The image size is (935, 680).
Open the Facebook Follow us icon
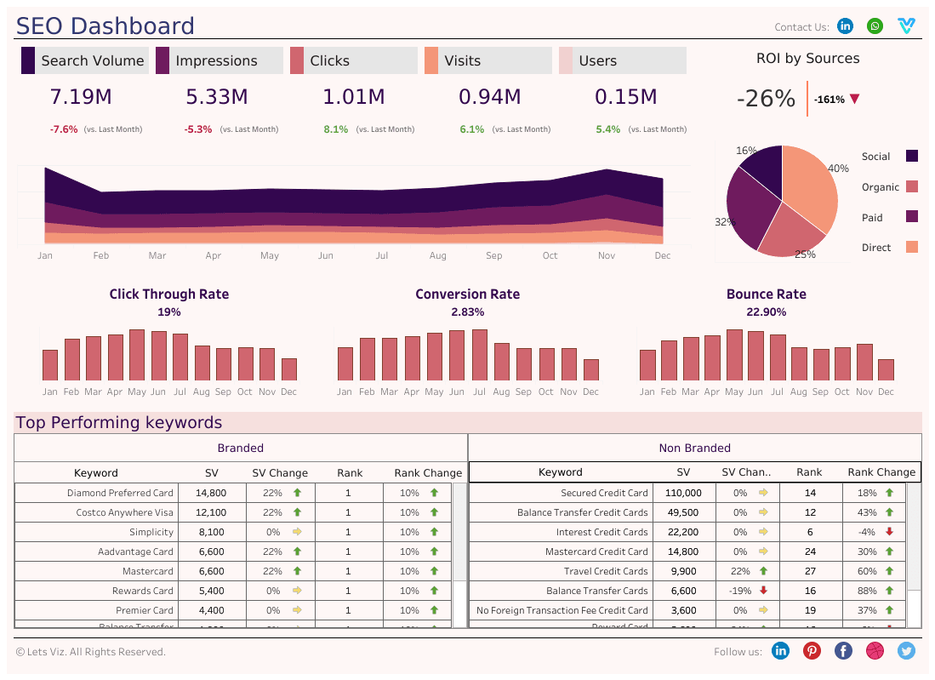click(x=843, y=650)
